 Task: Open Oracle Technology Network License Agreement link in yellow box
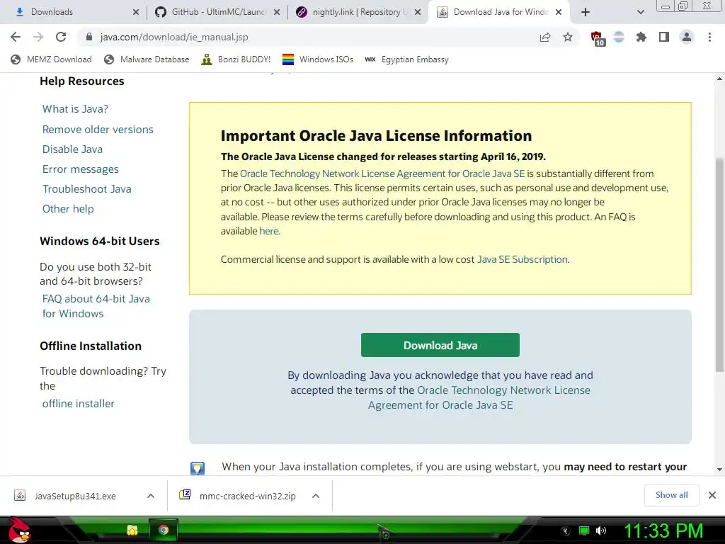pos(382,174)
